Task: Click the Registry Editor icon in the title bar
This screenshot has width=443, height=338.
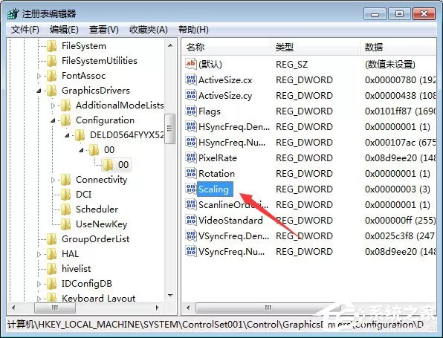Action: (13, 13)
